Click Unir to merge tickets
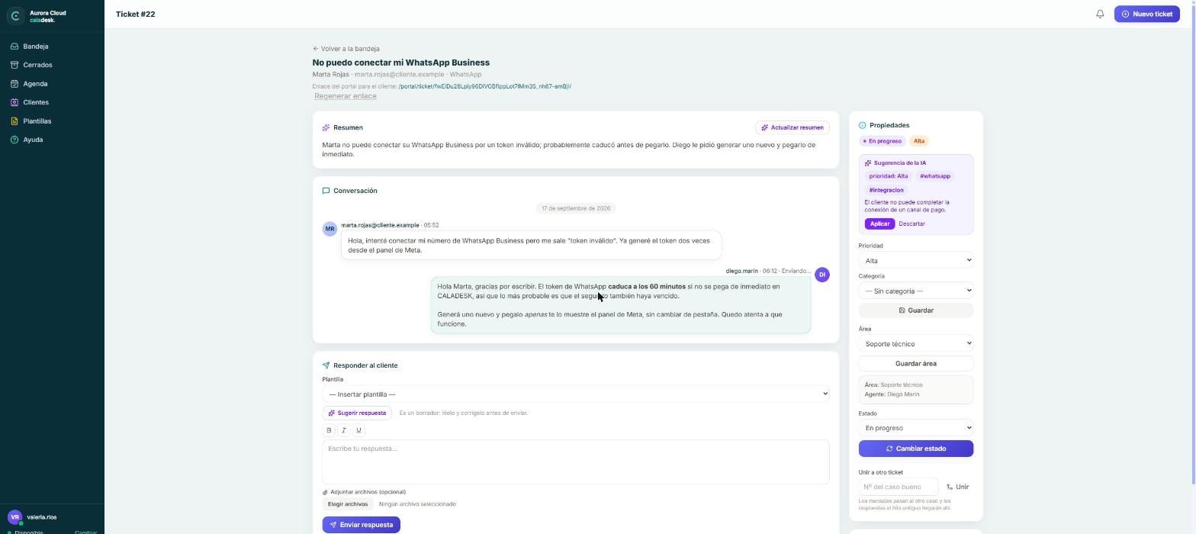The image size is (1196, 534). [x=958, y=487]
